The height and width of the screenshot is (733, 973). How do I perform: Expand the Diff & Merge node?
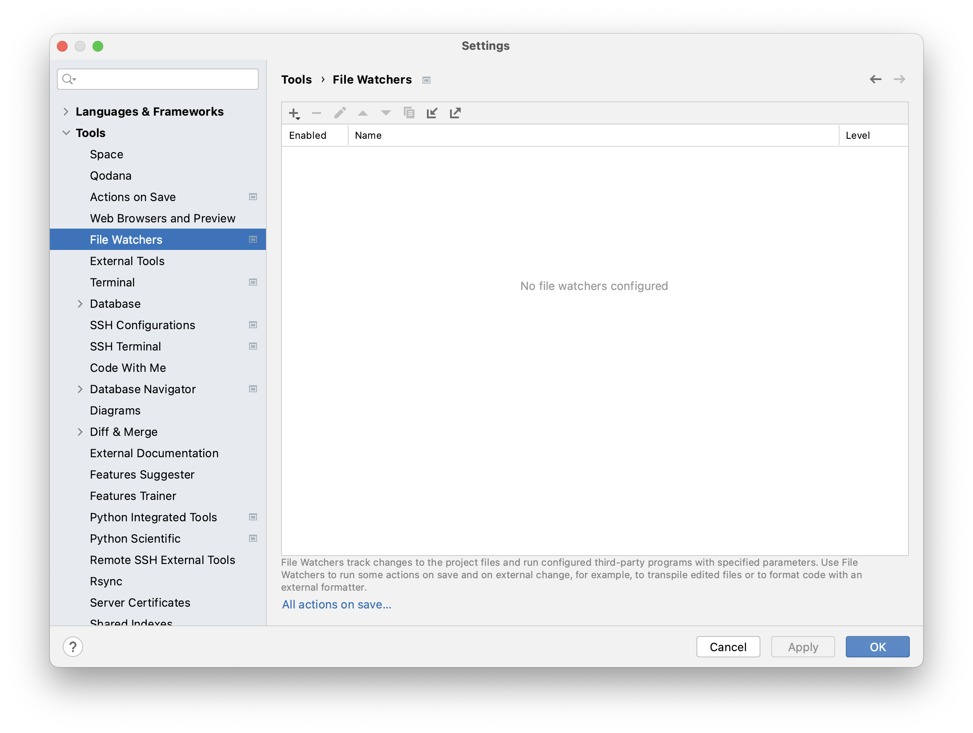coord(80,432)
